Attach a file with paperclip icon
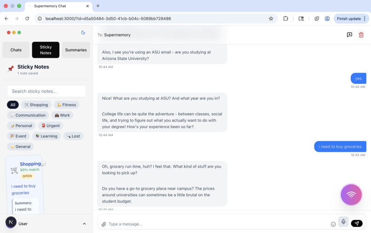Viewport: 371px width, 233px height. coord(104,224)
